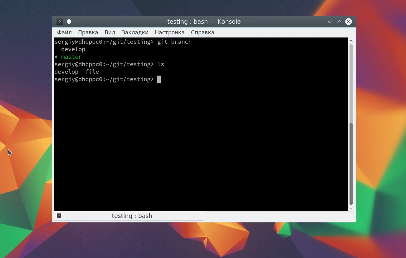Image resolution: width=406 pixels, height=258 pixels.
Task: Toggle the keep-above pin button in title bar
Action: click(69, 22)
